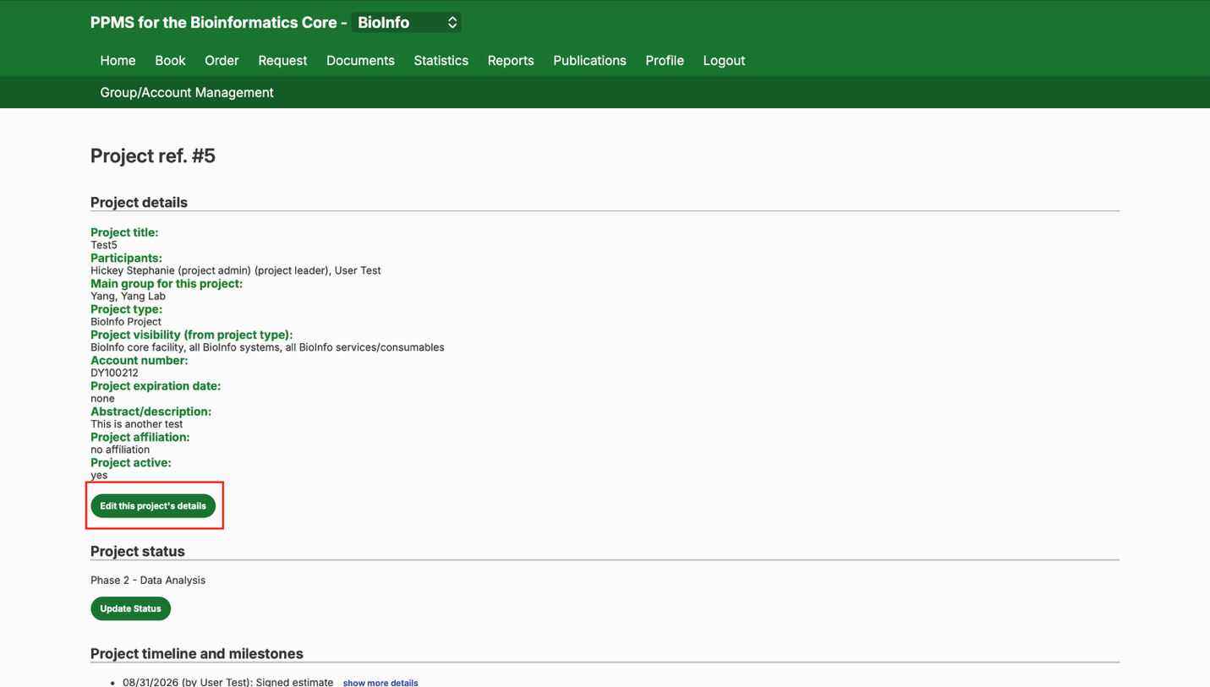Click the no affiliation value
Viewport: 1210px width, 687px height.
tap(120, 450)
